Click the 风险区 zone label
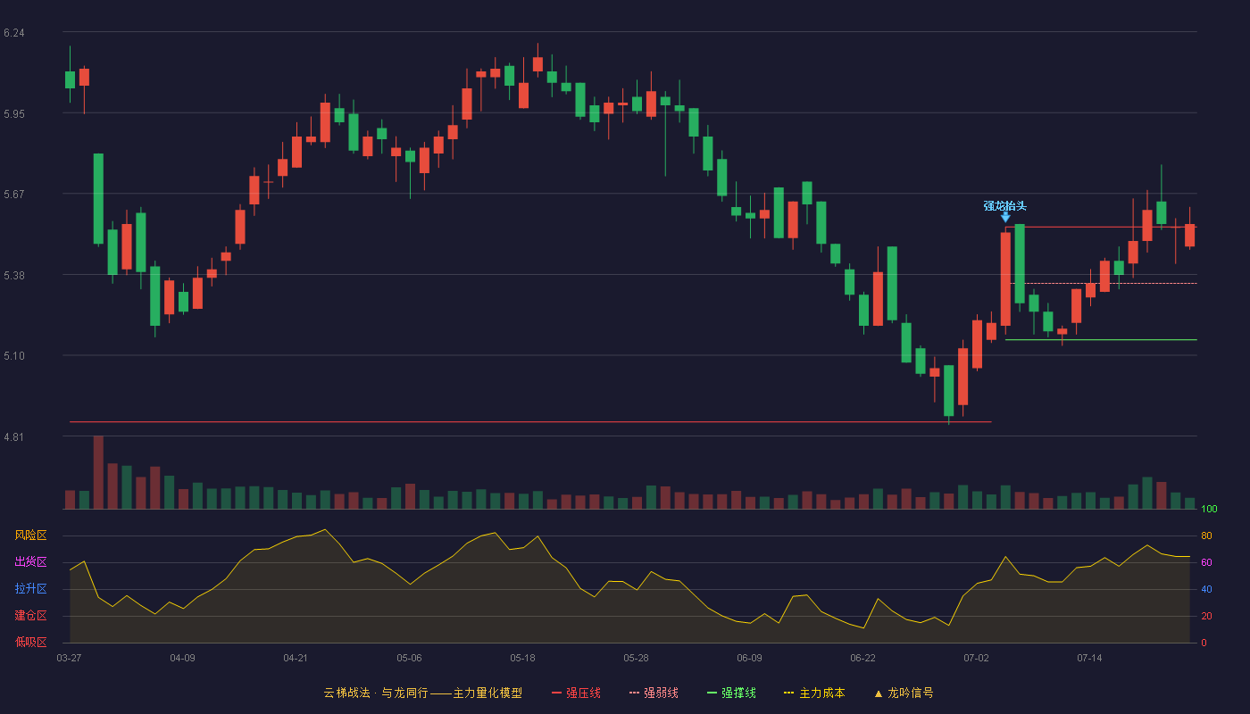The height and width of the screenshot is (714, 1250). point(30,535)
